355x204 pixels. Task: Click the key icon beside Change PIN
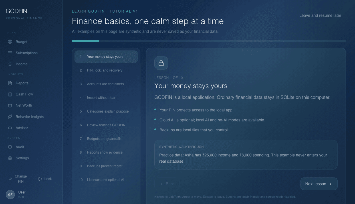click(x=11, y=179)
